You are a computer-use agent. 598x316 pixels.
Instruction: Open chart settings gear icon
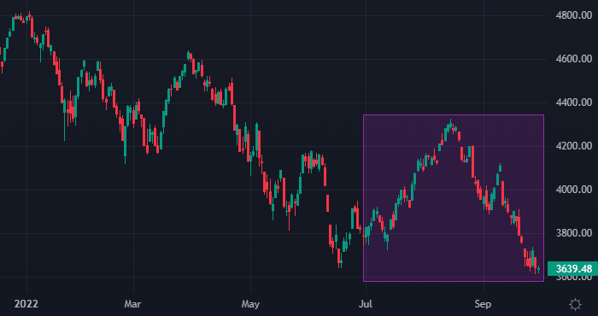[x=575, y=304]
